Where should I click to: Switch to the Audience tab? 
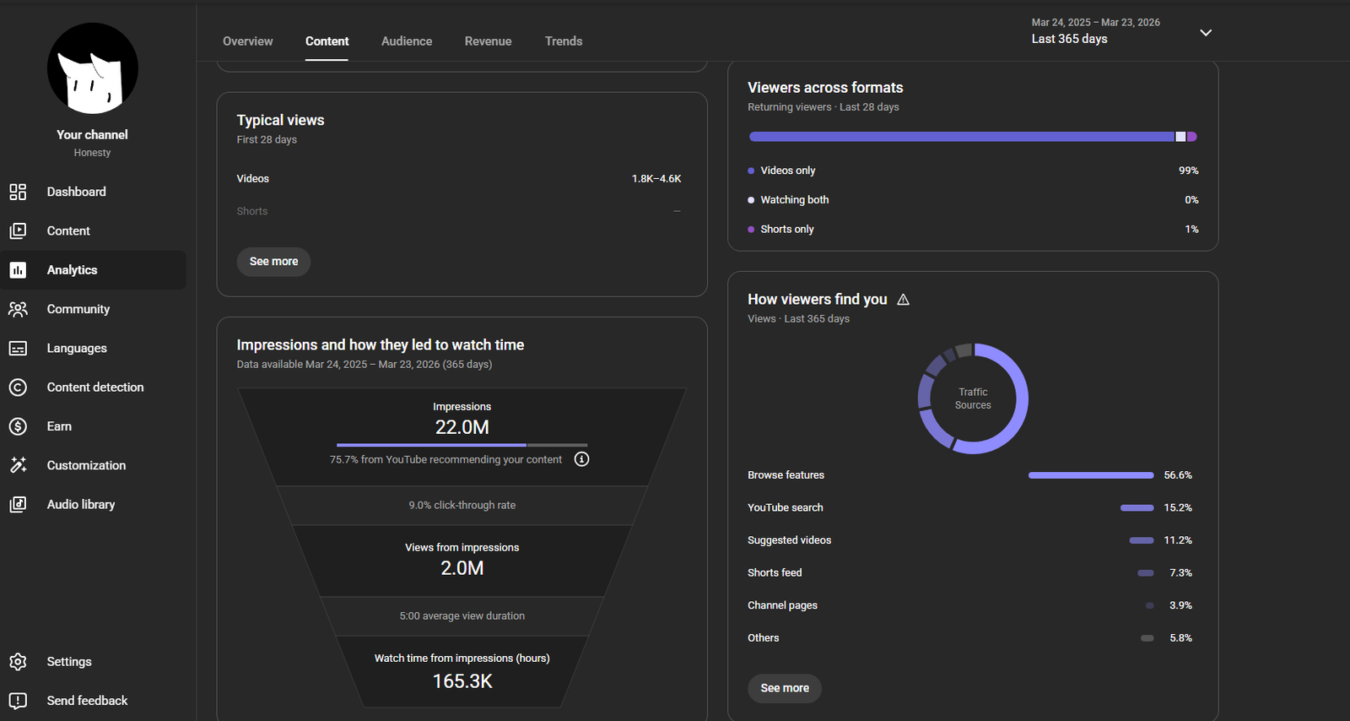point(407,41)
